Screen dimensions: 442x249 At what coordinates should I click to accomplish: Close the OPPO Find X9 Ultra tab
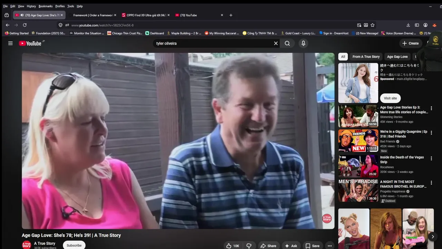(169, 15)
